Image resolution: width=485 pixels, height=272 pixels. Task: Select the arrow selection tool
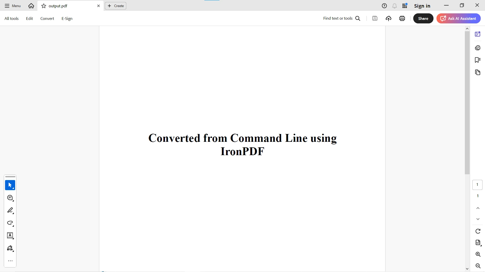[x=10, y=185]
